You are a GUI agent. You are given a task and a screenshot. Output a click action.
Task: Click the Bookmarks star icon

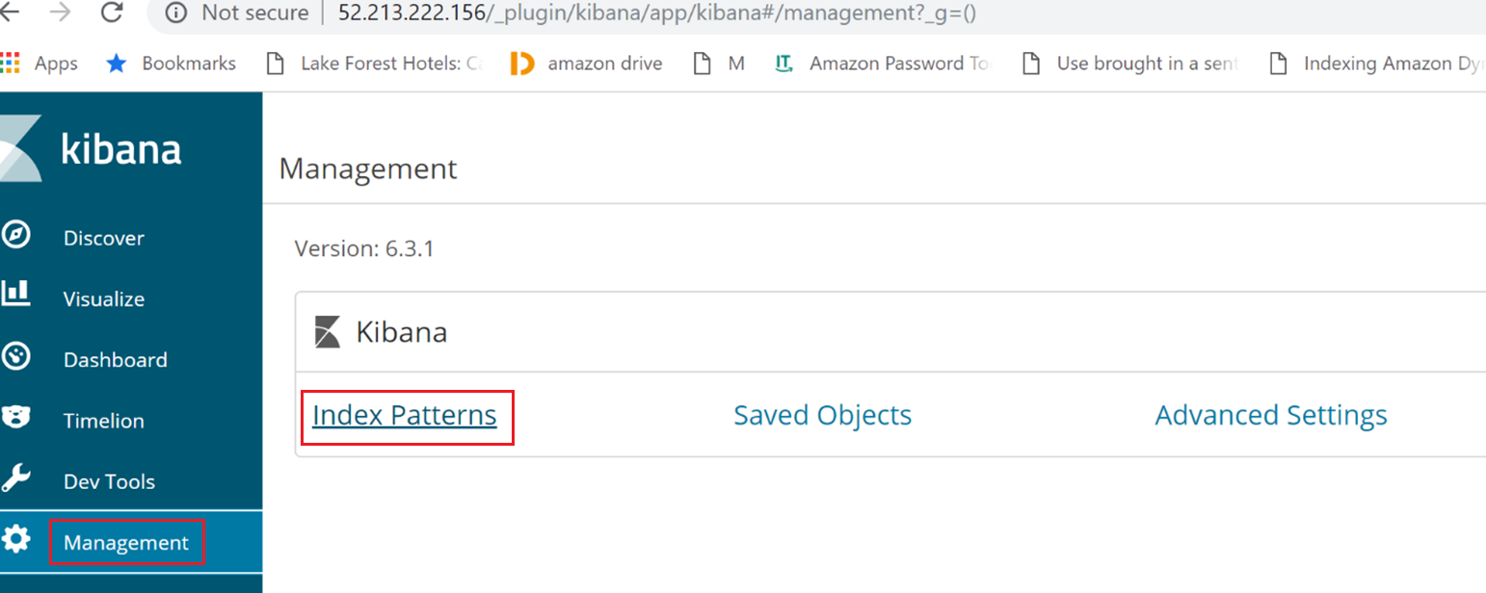117,64
